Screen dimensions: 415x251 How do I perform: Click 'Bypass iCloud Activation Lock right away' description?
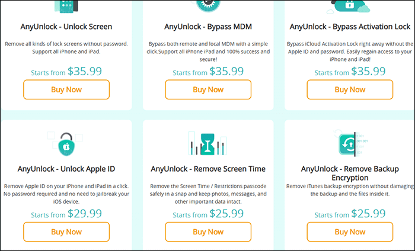tap(350, 52)
